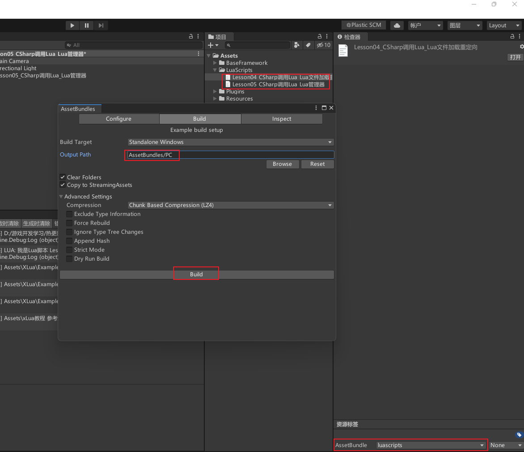Click the Pause button in toolbar
Image resolution: width=524 pixels, height=452 pixels.
pyautogui.click(x=86, y=25)
